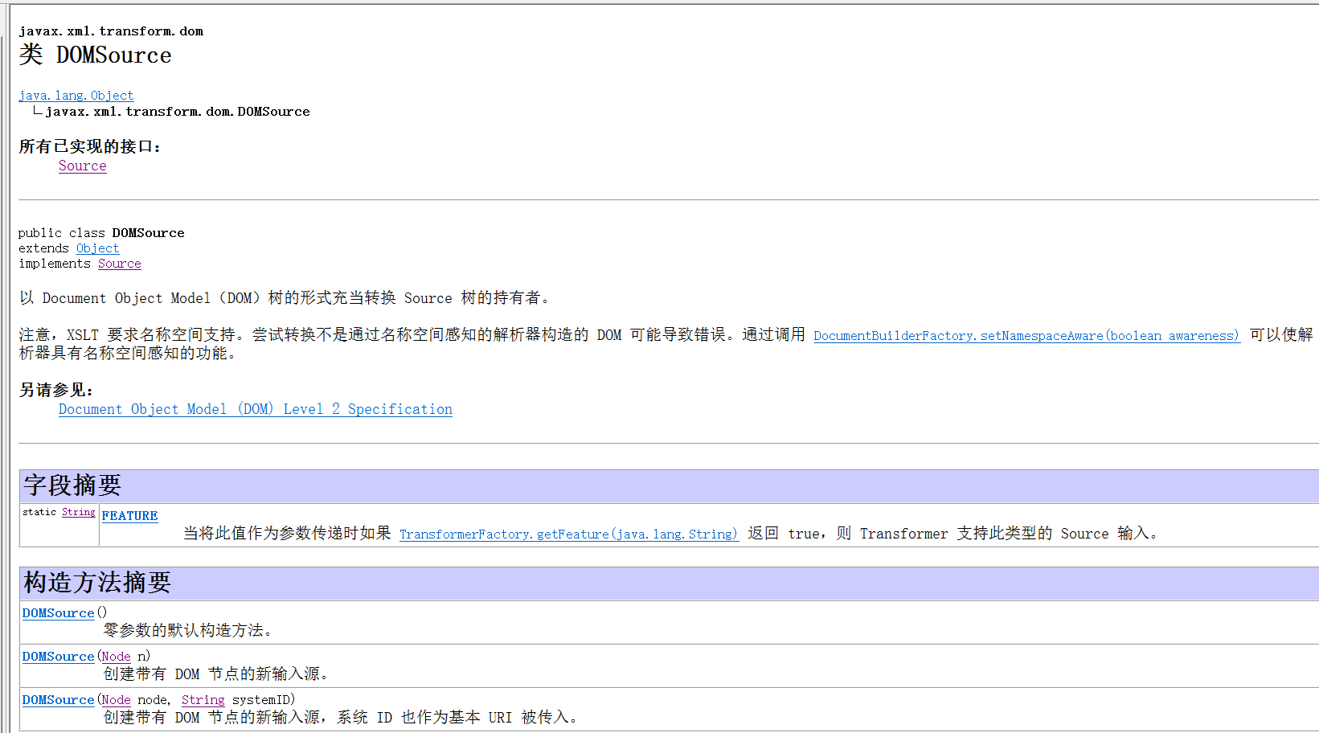Click String link in the systemID constructor
The width and height of the screenshot is (1319, 733).
pyautogui.click(x=203, y=700)
